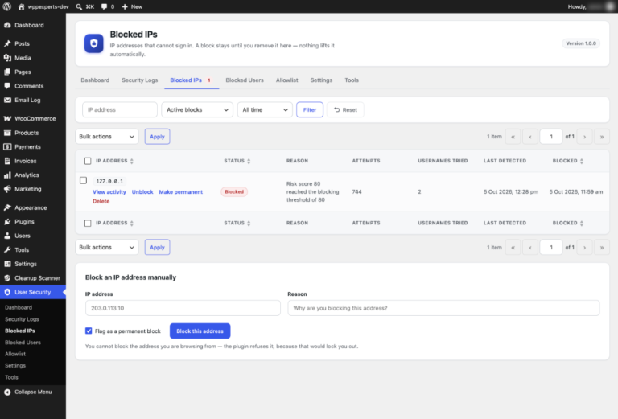The width and height of the screenshot is (618, 419).
Task: Open the bottom Bulk actions dropdown
Action: point(107,248)
